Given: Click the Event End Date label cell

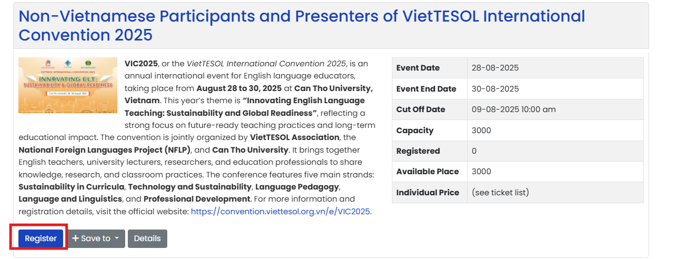Looking at the screenshot, I should click(x=430, y=88).
